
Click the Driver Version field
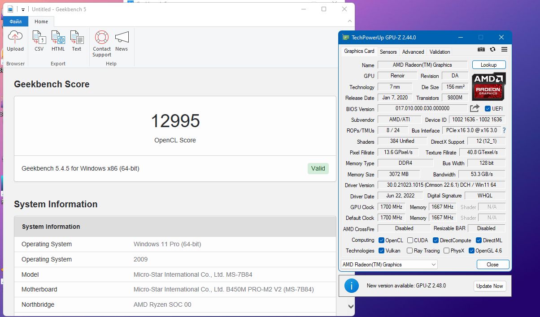coord(441,185)
